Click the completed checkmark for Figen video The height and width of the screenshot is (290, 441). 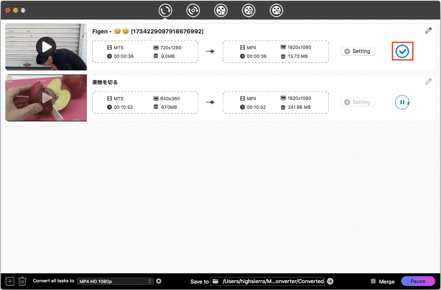pos(402,51)
